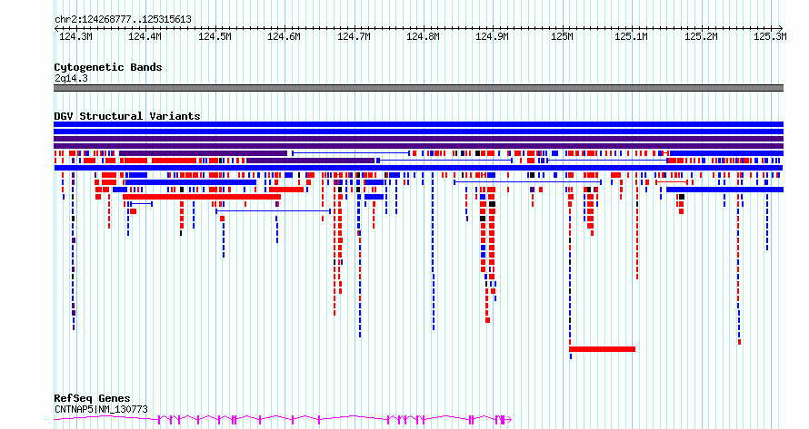The image size is (809, 429).
Task: Click the 125.1M ruler tick label
Action: (631, 36)
